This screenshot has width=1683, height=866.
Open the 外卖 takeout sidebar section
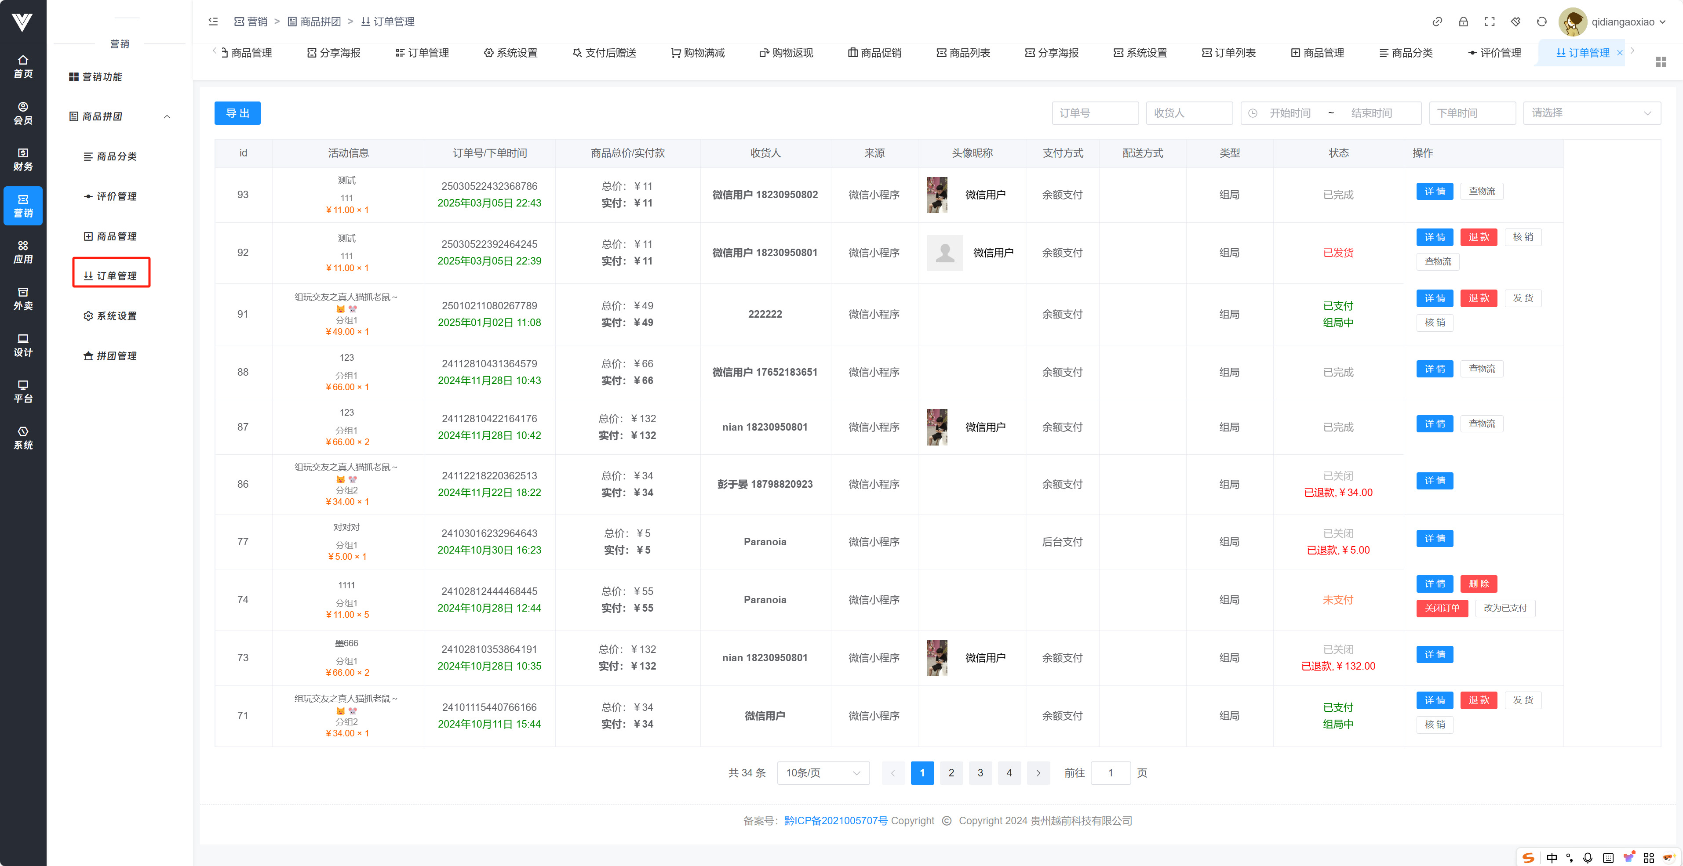click(x=23, y=298)
